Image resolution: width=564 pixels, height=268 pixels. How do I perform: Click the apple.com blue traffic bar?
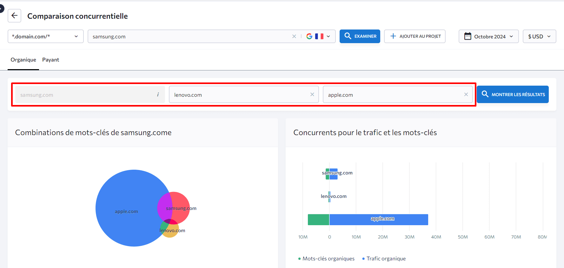pos(379,219)
